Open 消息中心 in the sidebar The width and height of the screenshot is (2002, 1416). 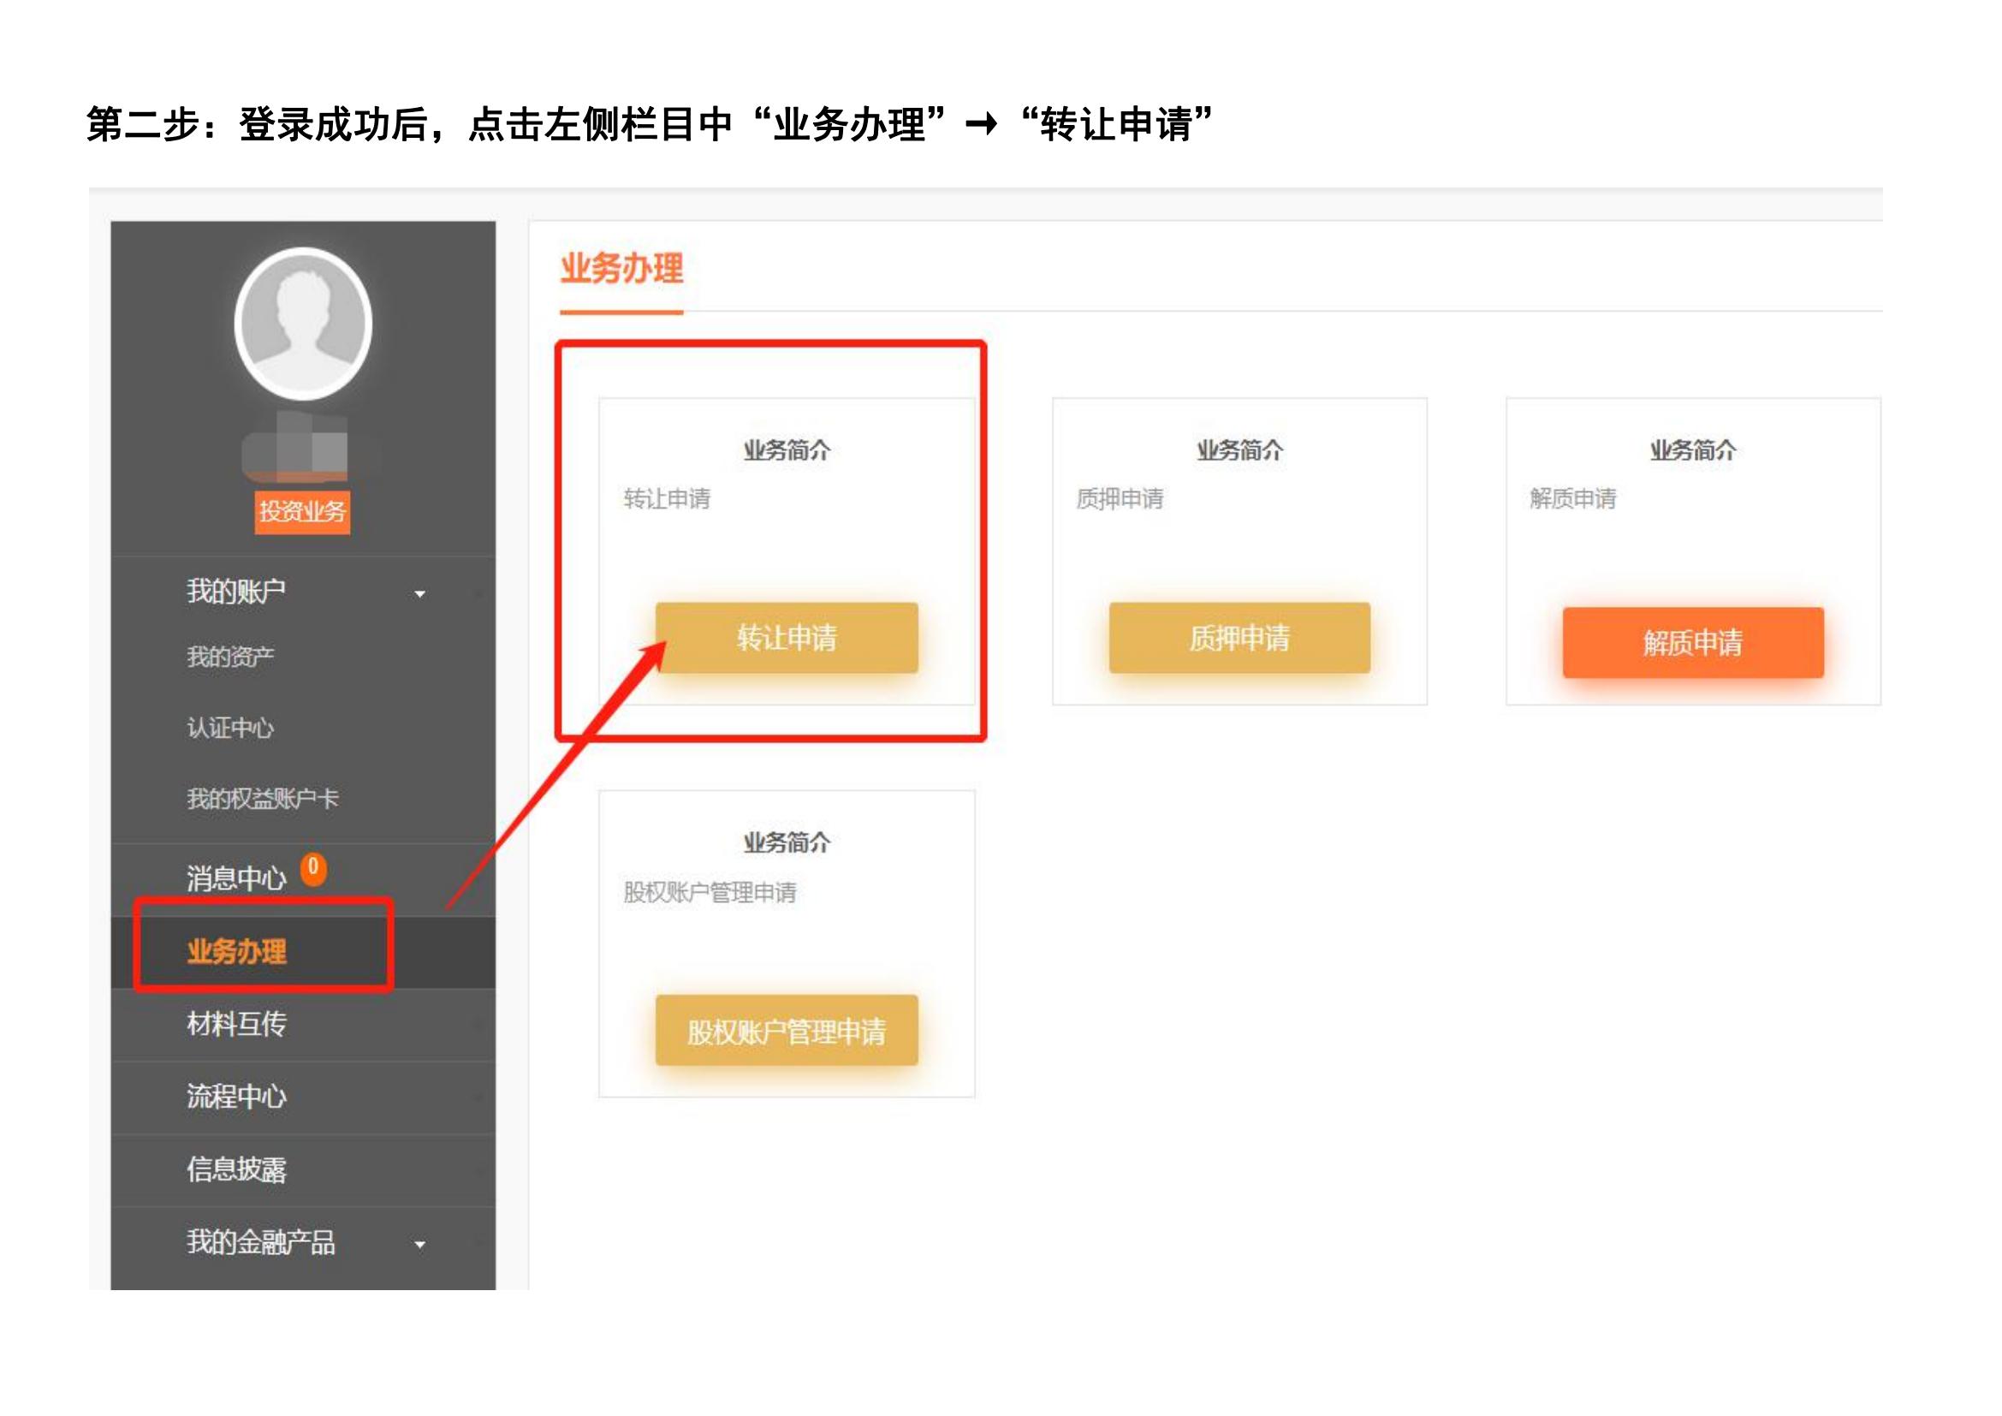236,878
